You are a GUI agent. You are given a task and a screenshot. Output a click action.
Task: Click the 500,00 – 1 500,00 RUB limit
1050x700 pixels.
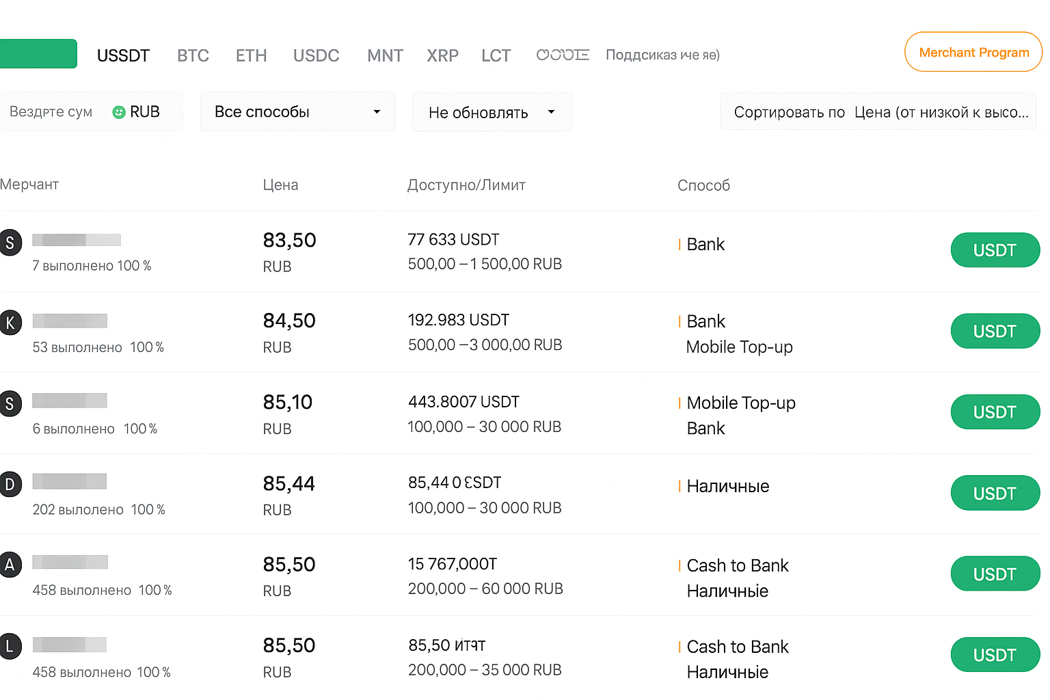point(485,264)
